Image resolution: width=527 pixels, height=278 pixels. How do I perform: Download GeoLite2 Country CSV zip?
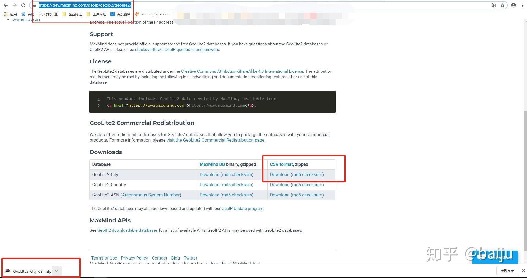[280, 185]
